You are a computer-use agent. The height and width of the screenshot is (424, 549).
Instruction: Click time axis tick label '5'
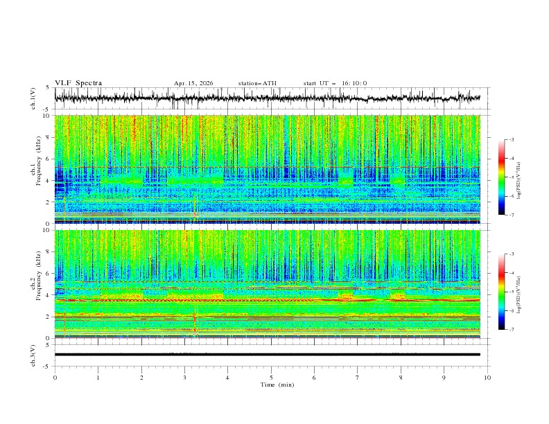click(271, 378)
